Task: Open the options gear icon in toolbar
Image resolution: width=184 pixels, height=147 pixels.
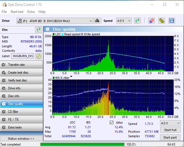Action: click(161, 21)
